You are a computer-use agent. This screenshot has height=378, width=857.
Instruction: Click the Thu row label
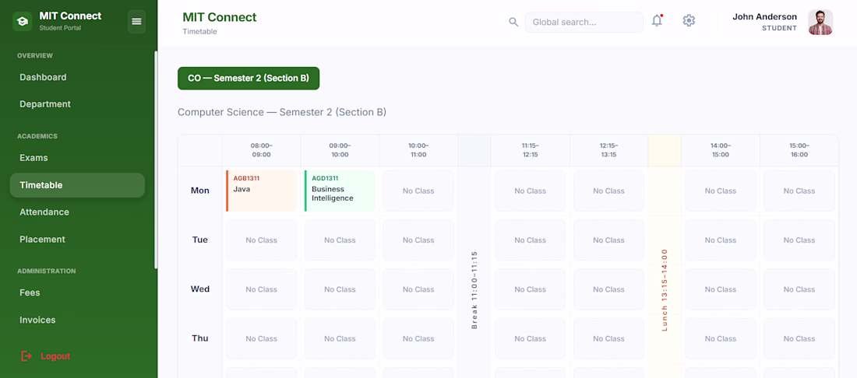click(200, 338)
